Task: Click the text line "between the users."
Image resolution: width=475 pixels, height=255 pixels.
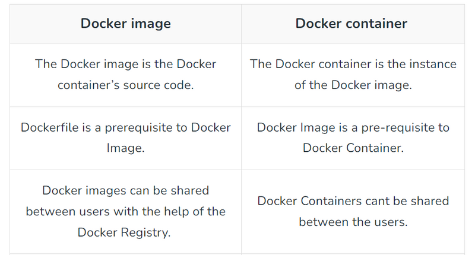Action: tap(353, 222)
